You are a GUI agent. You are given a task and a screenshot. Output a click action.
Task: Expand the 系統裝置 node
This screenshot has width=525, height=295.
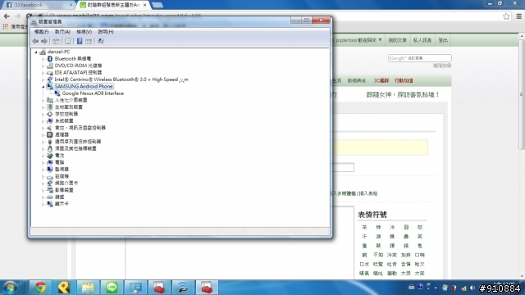click(43, 121)
